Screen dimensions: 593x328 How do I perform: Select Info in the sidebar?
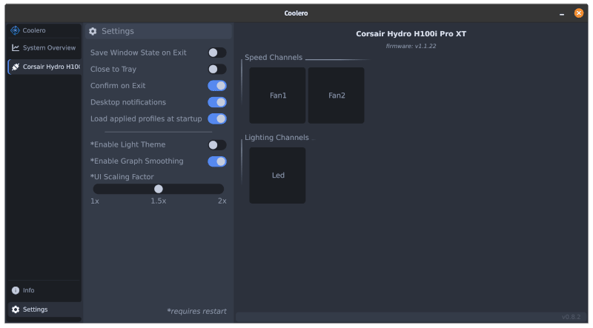(29, 290)
